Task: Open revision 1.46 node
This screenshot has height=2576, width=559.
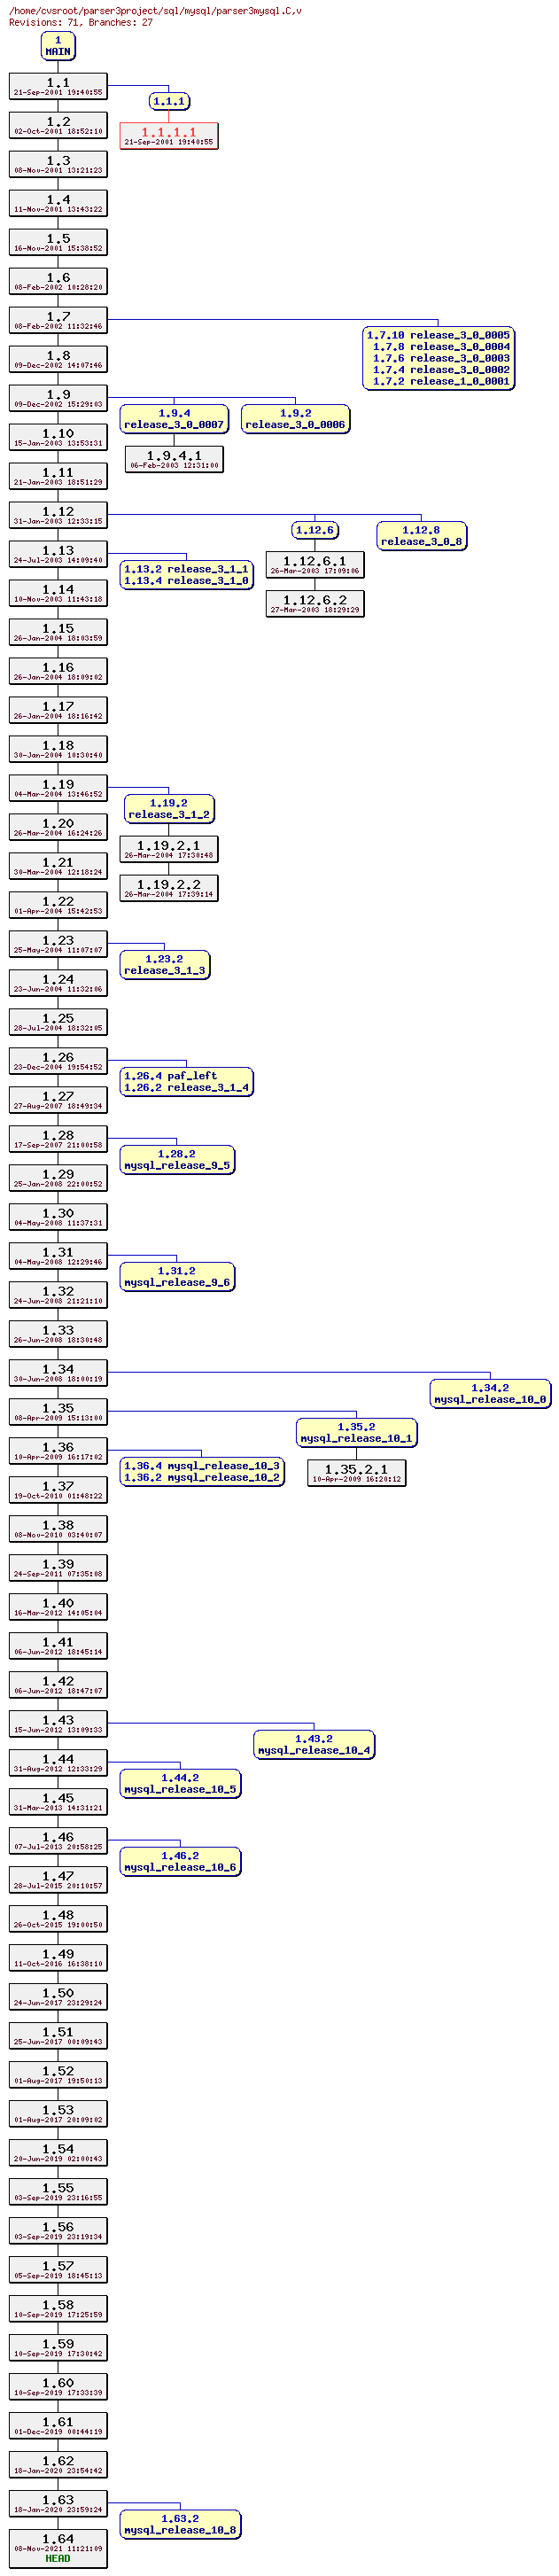Action: pyautogui.click(x=58, y=1841)
